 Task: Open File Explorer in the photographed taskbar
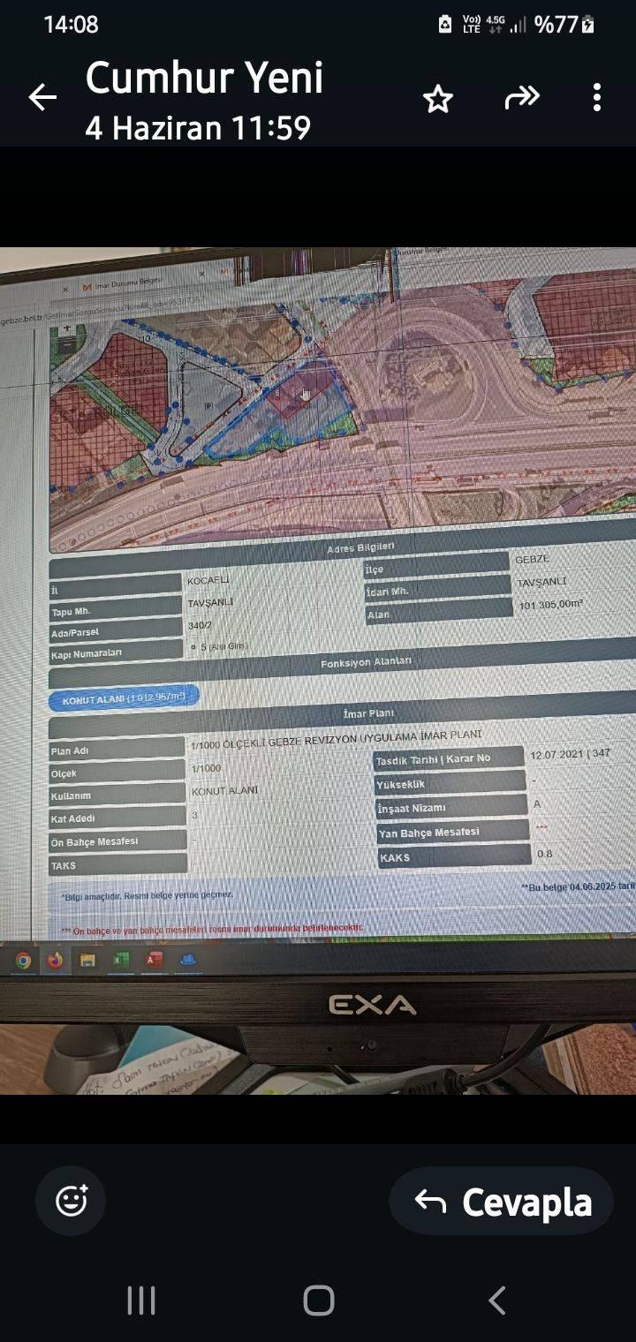(x=87, y=960)
